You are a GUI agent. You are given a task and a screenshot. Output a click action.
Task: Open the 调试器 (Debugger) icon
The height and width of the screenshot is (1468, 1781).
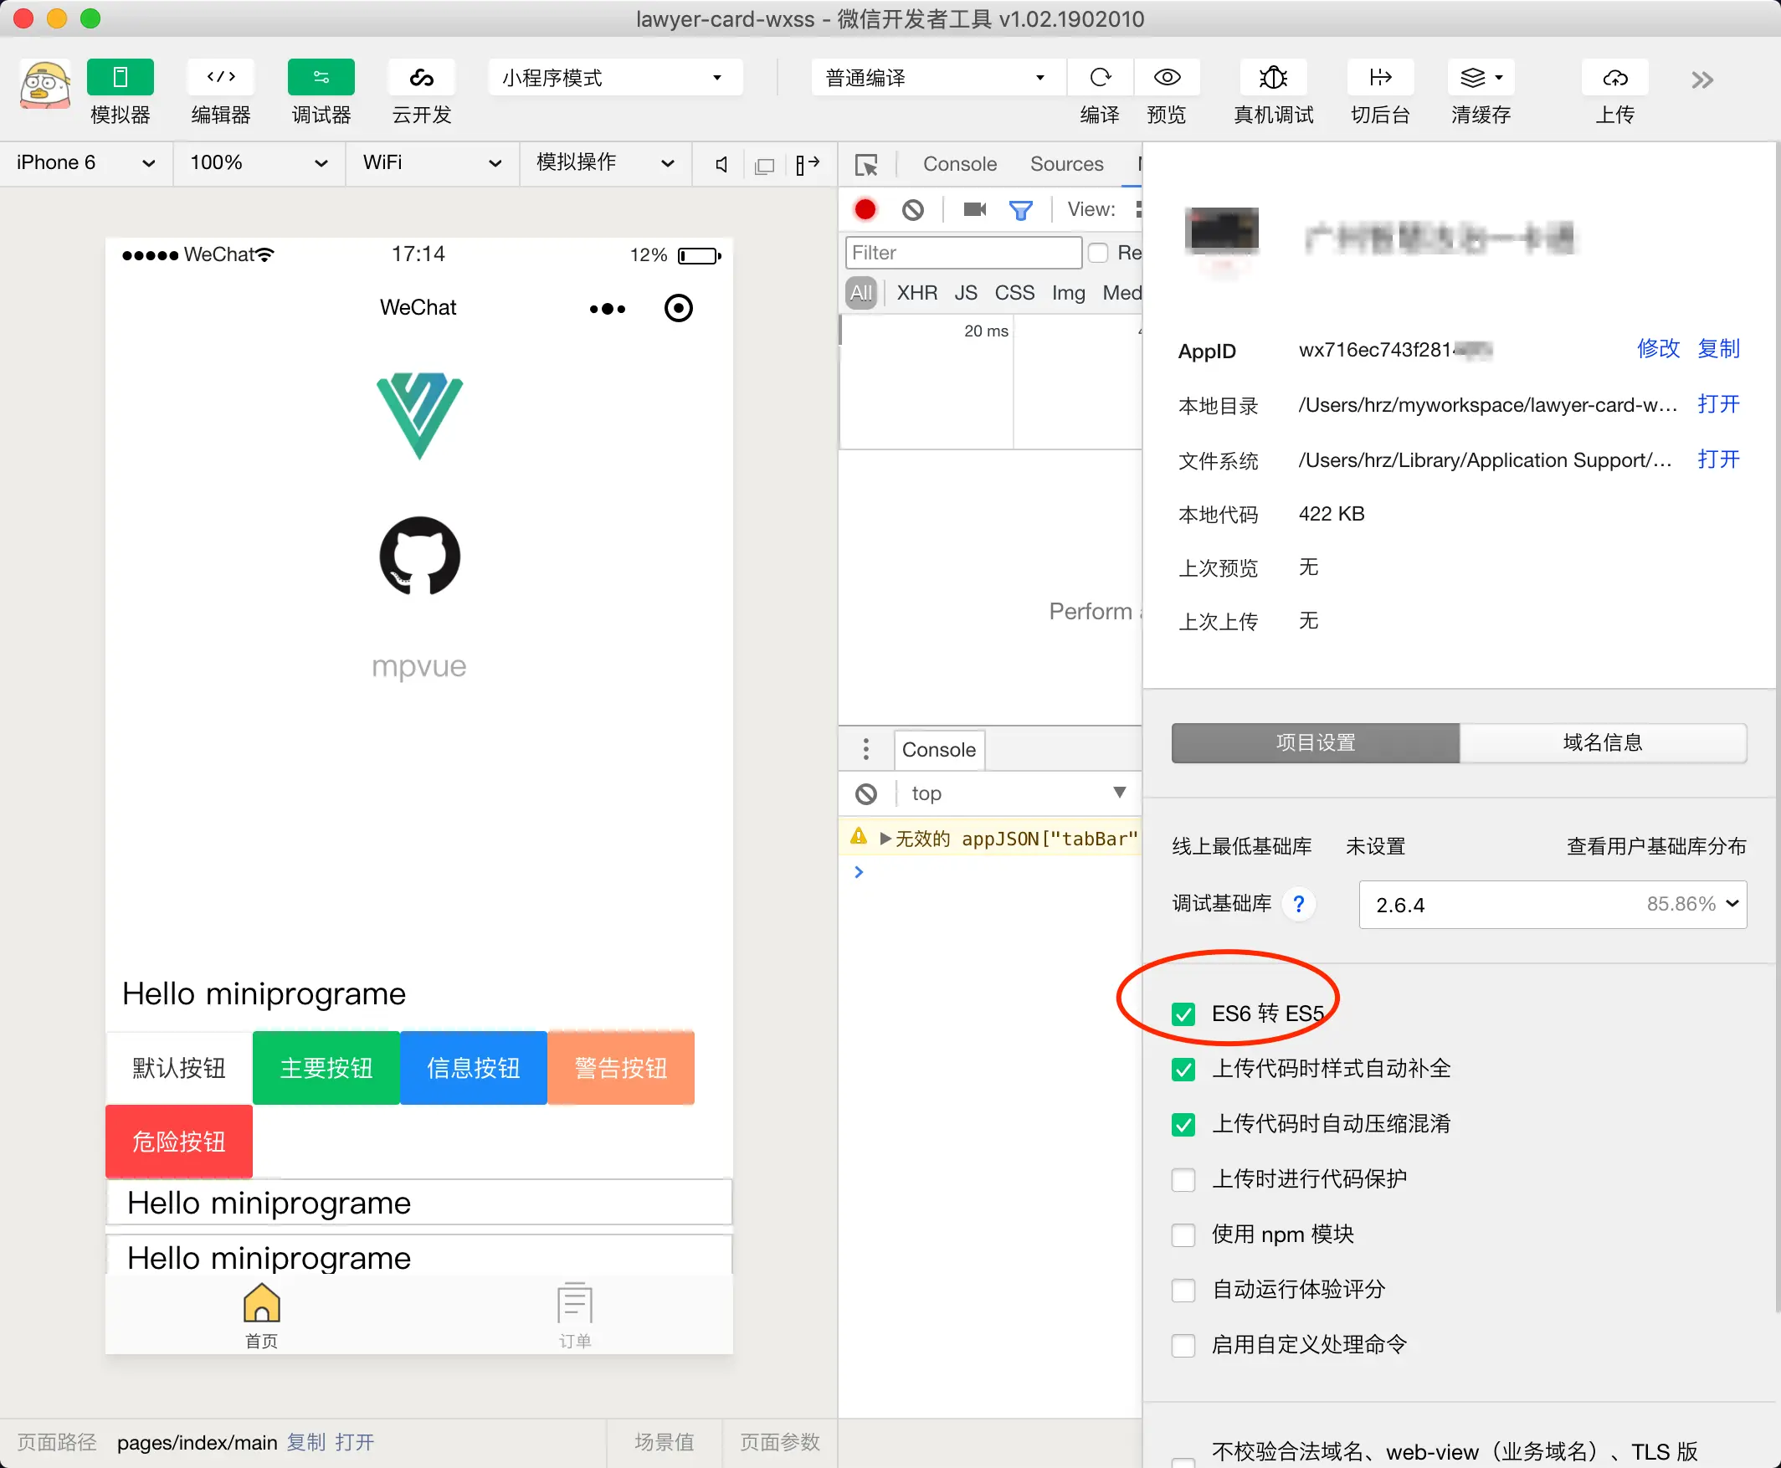pos(321,77)
